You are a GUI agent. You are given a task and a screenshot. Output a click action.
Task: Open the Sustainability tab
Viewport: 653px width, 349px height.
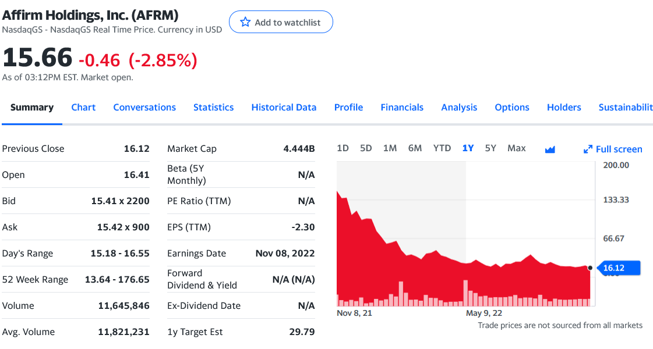coord(626,108)
